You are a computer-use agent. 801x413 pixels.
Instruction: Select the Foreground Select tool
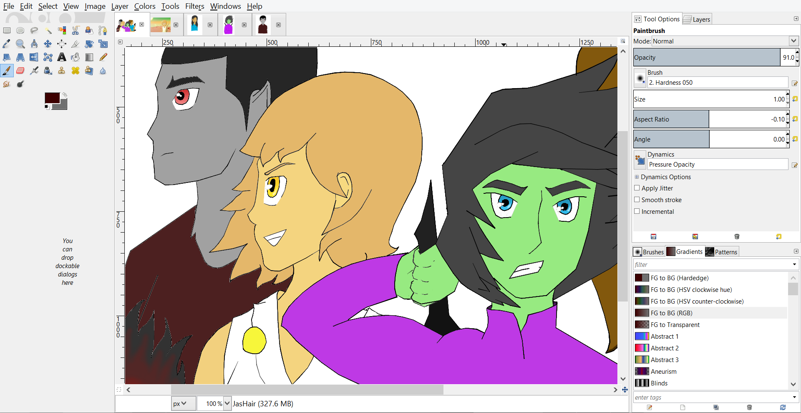[89, 30]
